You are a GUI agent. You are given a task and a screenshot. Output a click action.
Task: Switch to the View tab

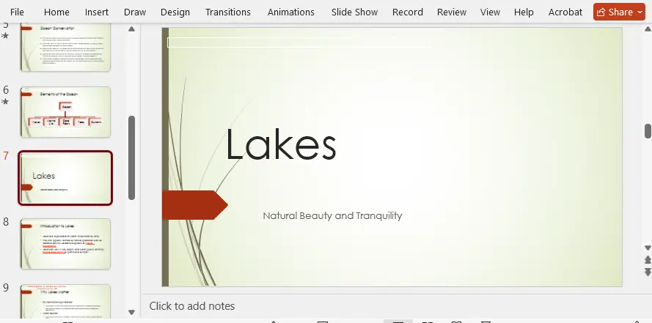tap(490, 12)
